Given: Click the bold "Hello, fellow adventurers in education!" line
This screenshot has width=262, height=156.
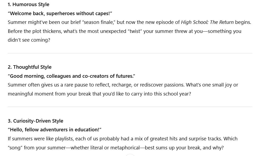Looking at the screenshot, I should point(54,130).
